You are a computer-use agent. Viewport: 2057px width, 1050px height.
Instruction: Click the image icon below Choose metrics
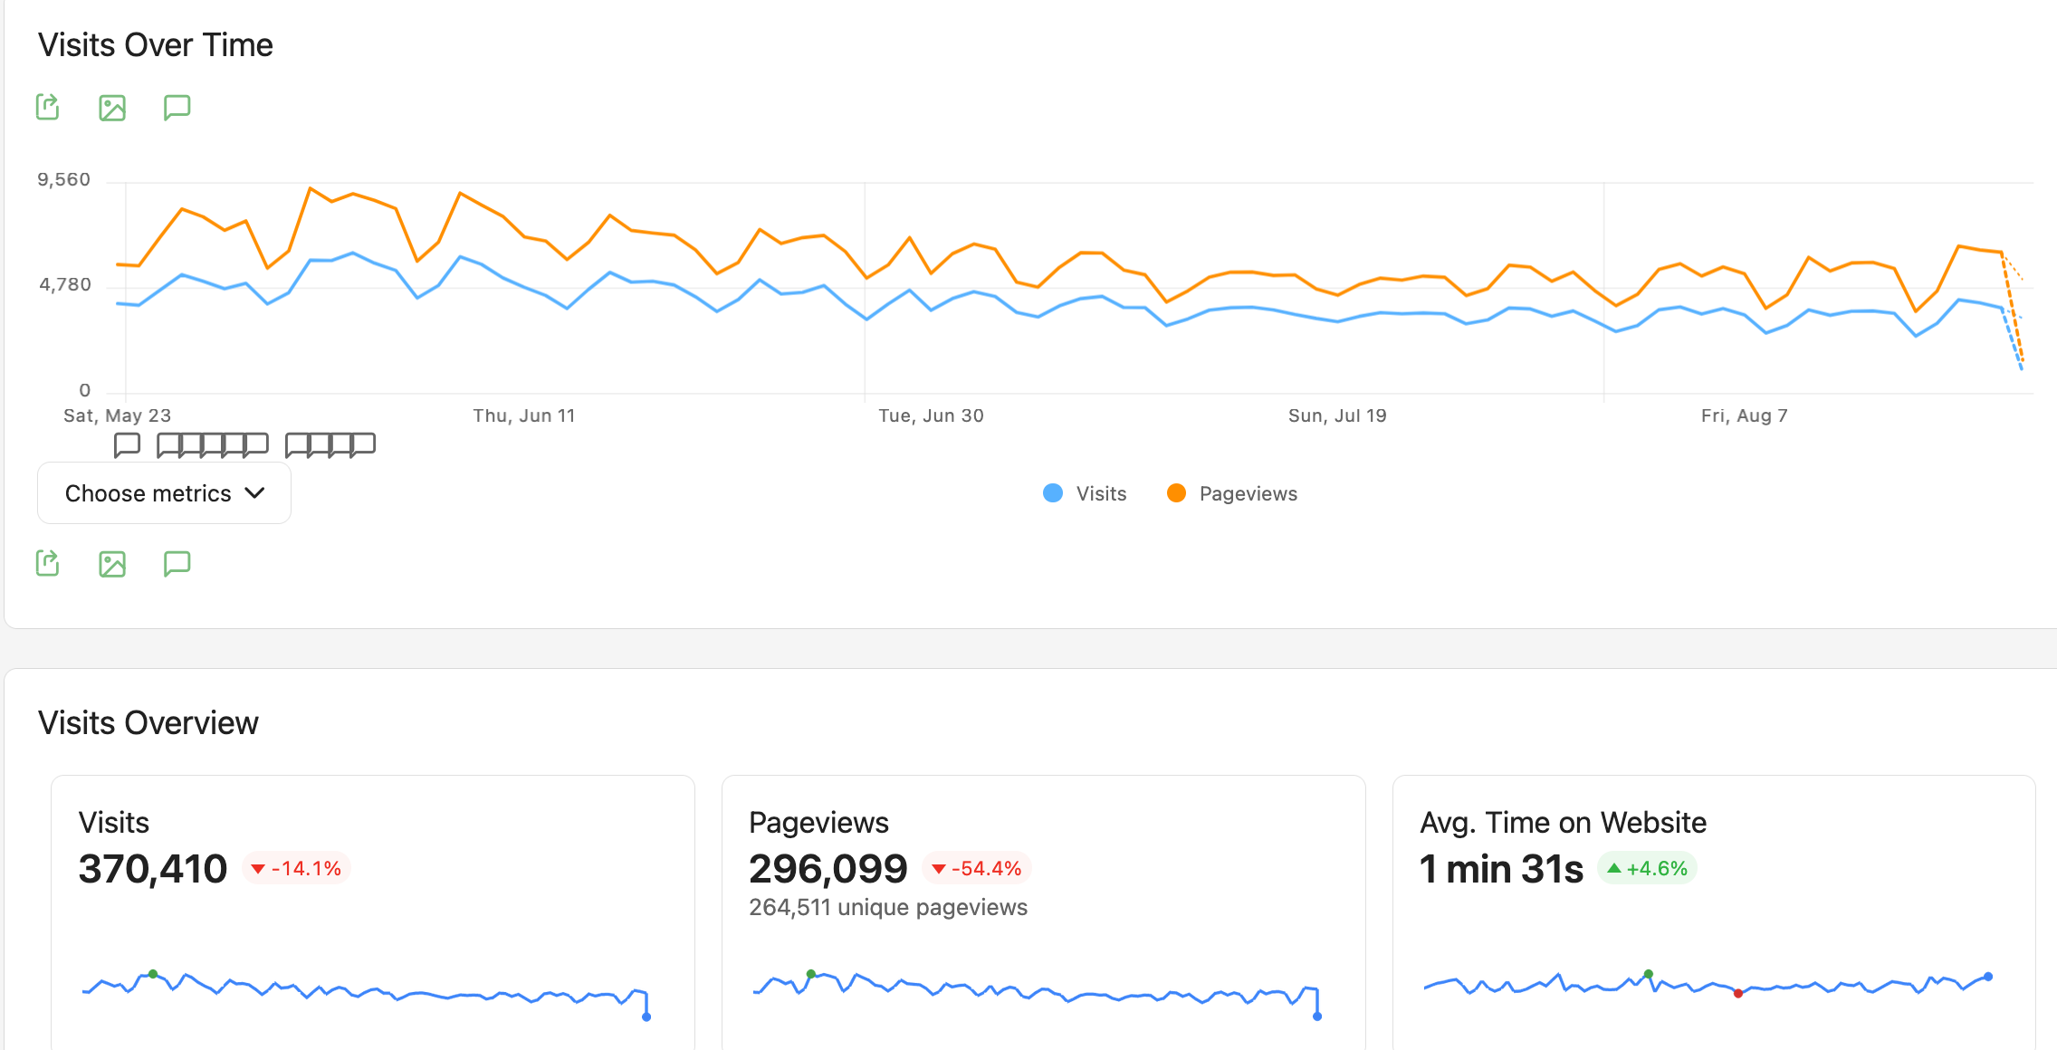(x=112, y=564)
